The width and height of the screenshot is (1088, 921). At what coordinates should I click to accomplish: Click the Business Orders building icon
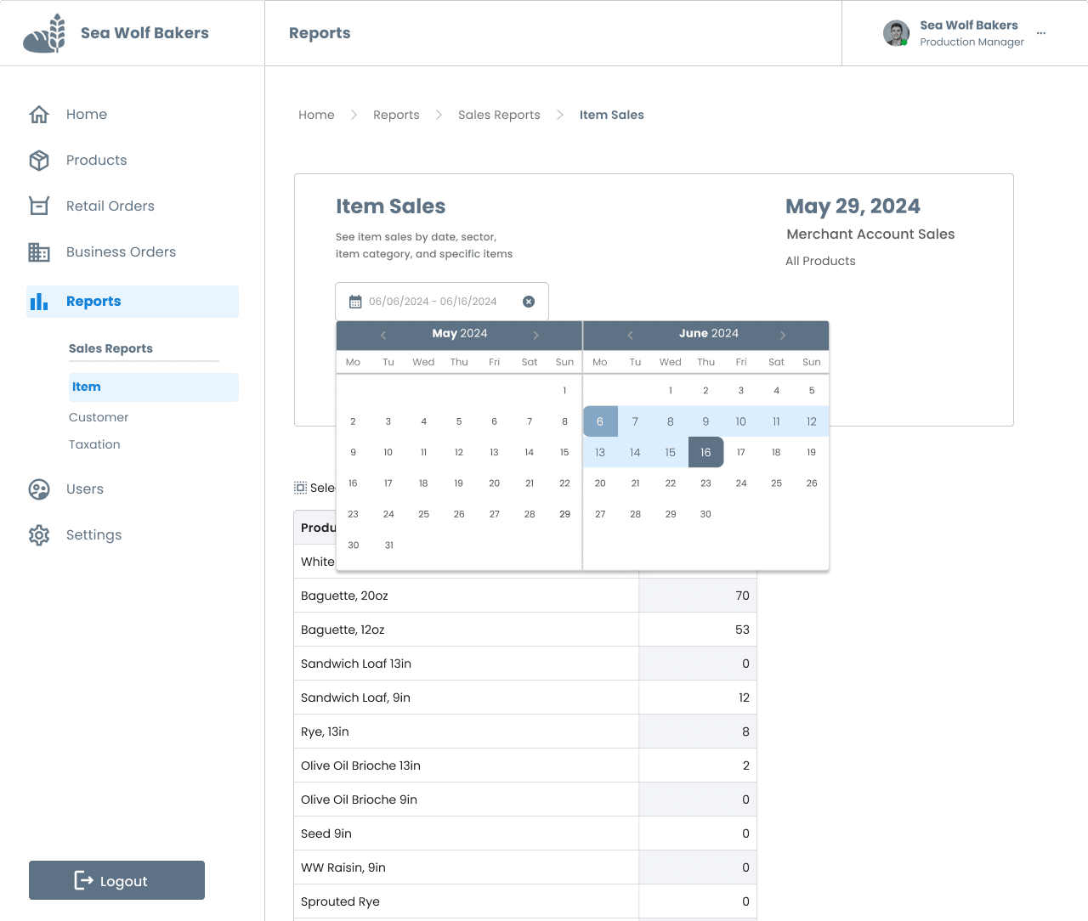click(39, 252)
